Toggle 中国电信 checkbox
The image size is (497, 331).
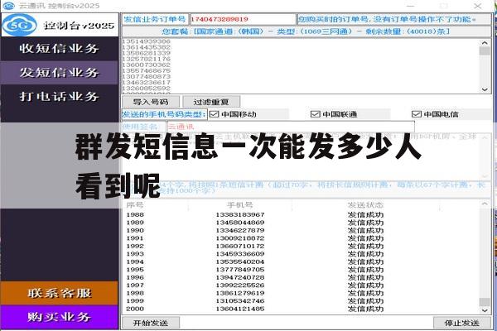click(x=416, y=114)
